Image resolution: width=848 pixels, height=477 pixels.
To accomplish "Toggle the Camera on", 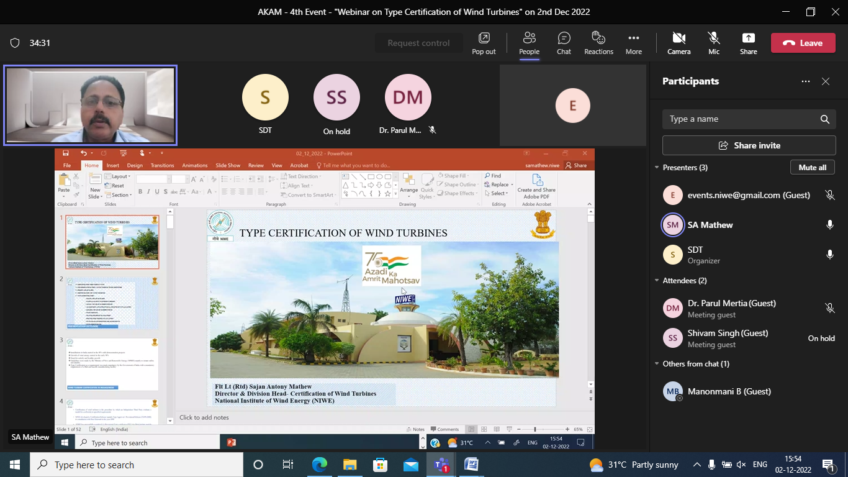I will coord(679,43).
